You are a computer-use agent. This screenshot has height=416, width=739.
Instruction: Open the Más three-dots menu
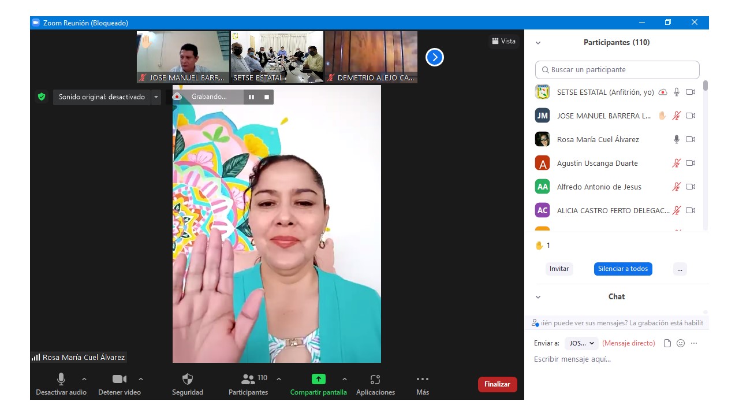423,379
